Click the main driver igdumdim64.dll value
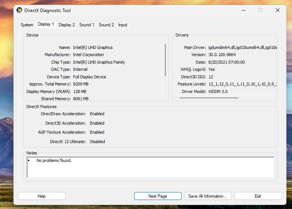Viewport: 292px width, 209px height. coord(242,47)
